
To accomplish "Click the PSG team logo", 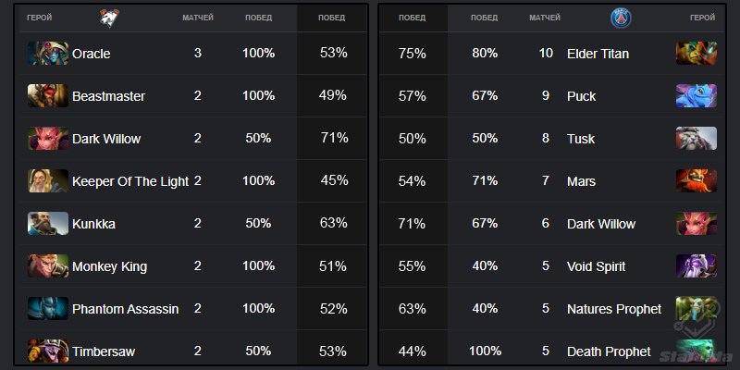I will (x=621, y=18).
